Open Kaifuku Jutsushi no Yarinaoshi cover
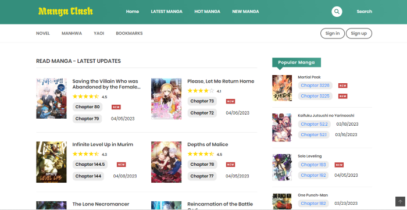Screen dimensions: 407x210 click(x=282, y=127)
